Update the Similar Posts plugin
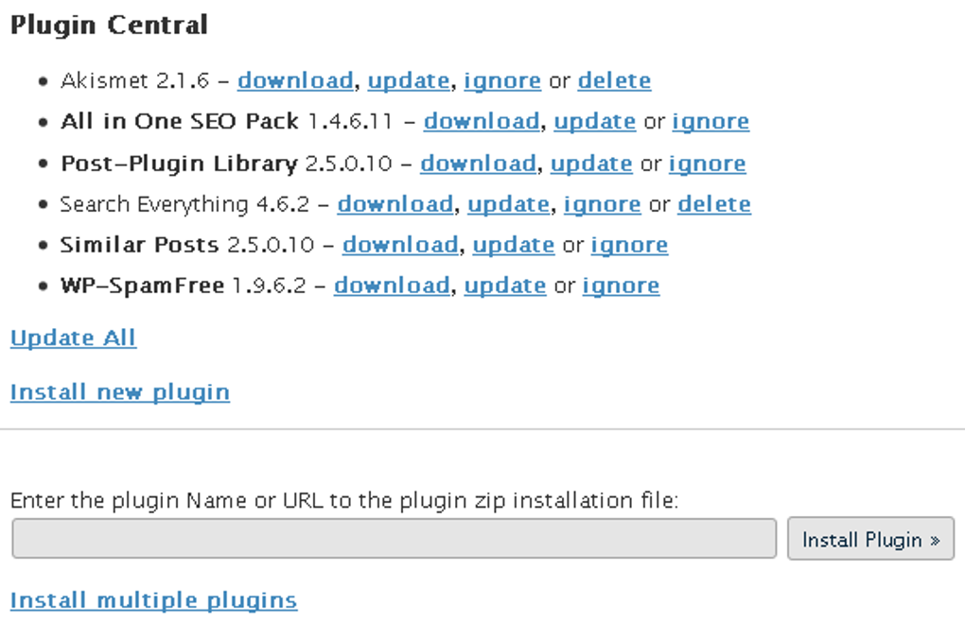 coord(513,244)
